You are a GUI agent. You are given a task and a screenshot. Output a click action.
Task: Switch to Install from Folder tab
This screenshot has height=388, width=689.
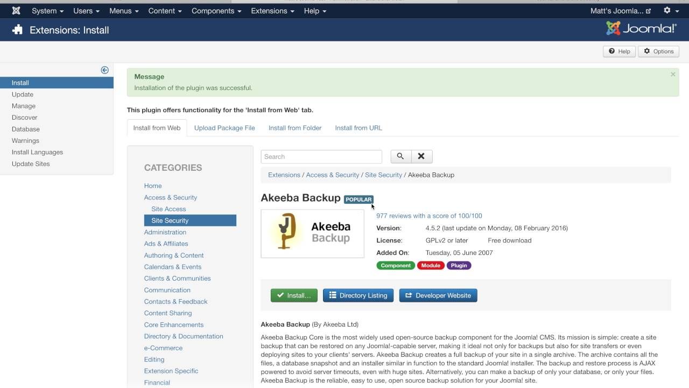(x=295, y=128)
